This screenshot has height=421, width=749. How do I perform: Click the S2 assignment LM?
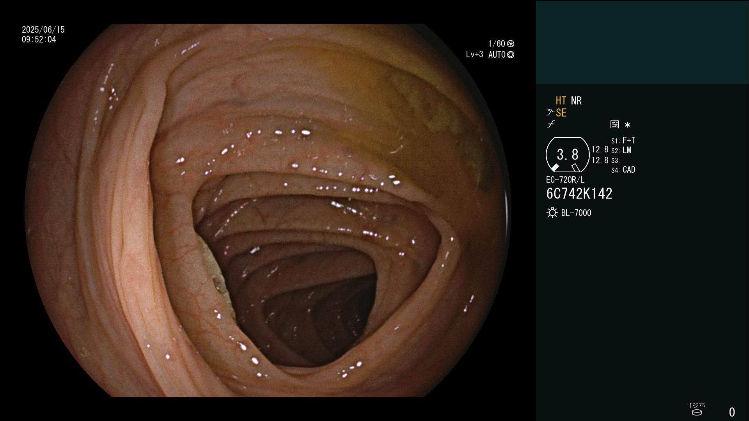tap(627, 150)
